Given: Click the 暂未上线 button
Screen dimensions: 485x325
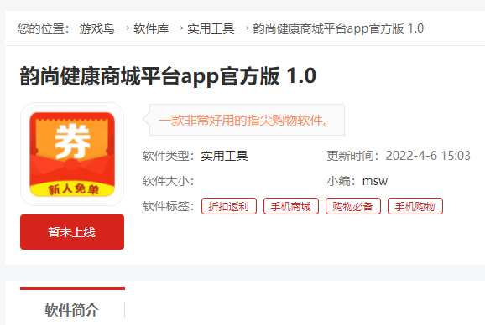Looking at the screenshot, I should [x=72, y=232].
